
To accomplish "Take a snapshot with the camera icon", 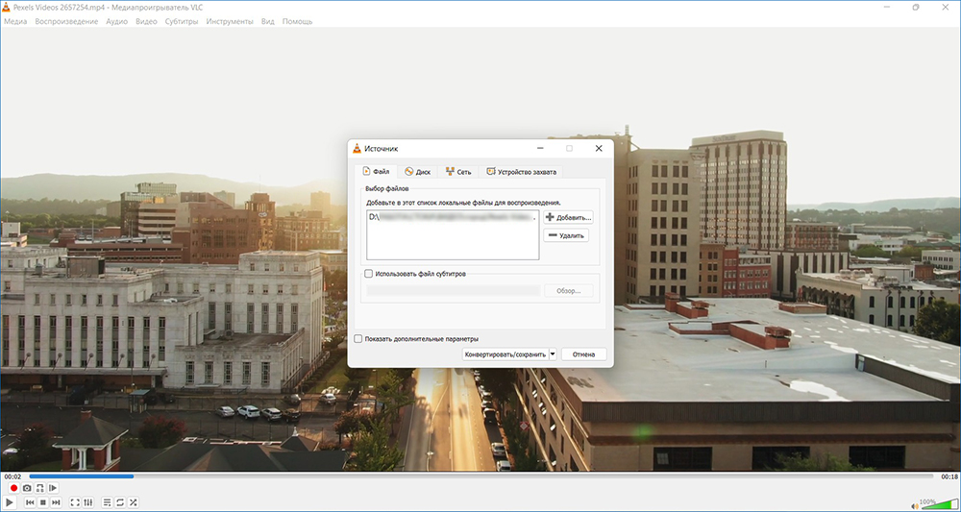I will coord(27,488).
